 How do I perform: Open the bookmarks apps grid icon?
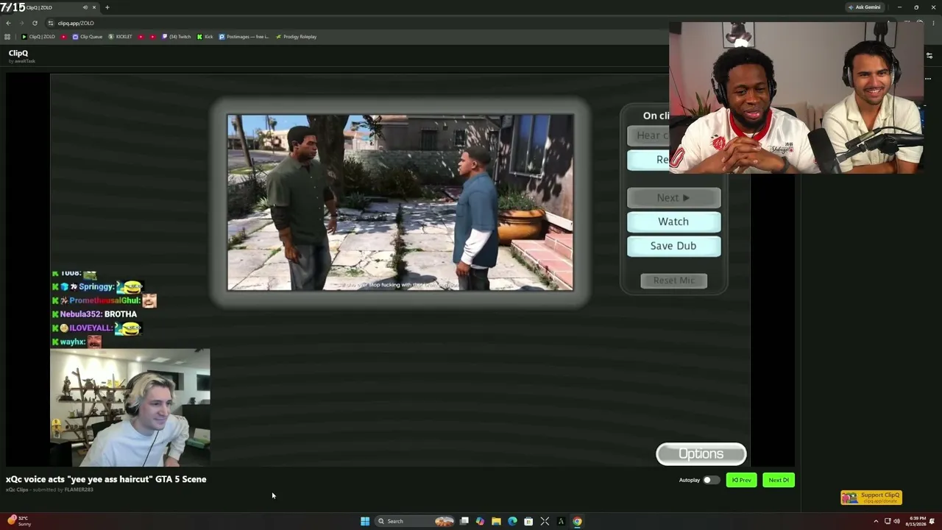[7, 37]
